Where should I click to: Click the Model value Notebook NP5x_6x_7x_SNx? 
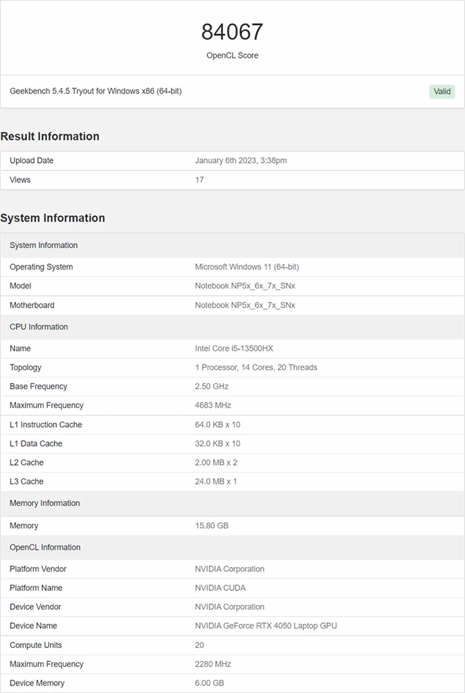[x=245, y=286]
